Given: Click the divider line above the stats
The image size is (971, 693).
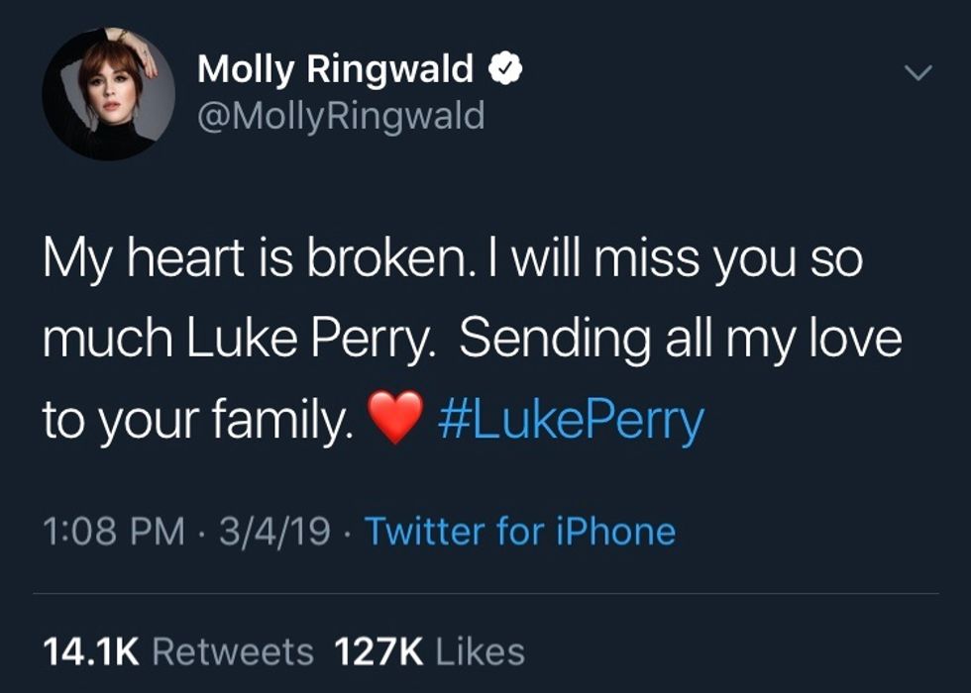Looking at the screenshot, I should 485,594.
